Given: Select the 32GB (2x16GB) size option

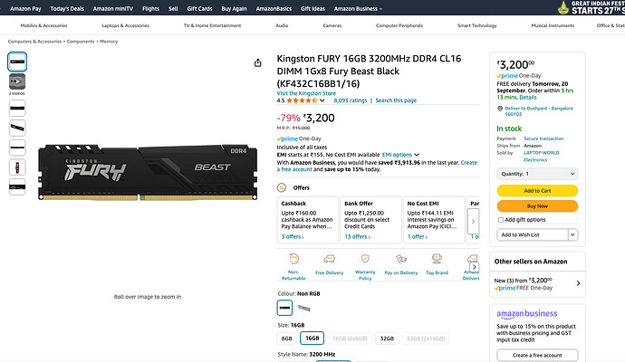Looking at the screenshot, I should pyautogui.click(x=426, y=338).
